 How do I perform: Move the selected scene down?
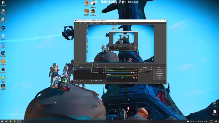tap(83, 81)
